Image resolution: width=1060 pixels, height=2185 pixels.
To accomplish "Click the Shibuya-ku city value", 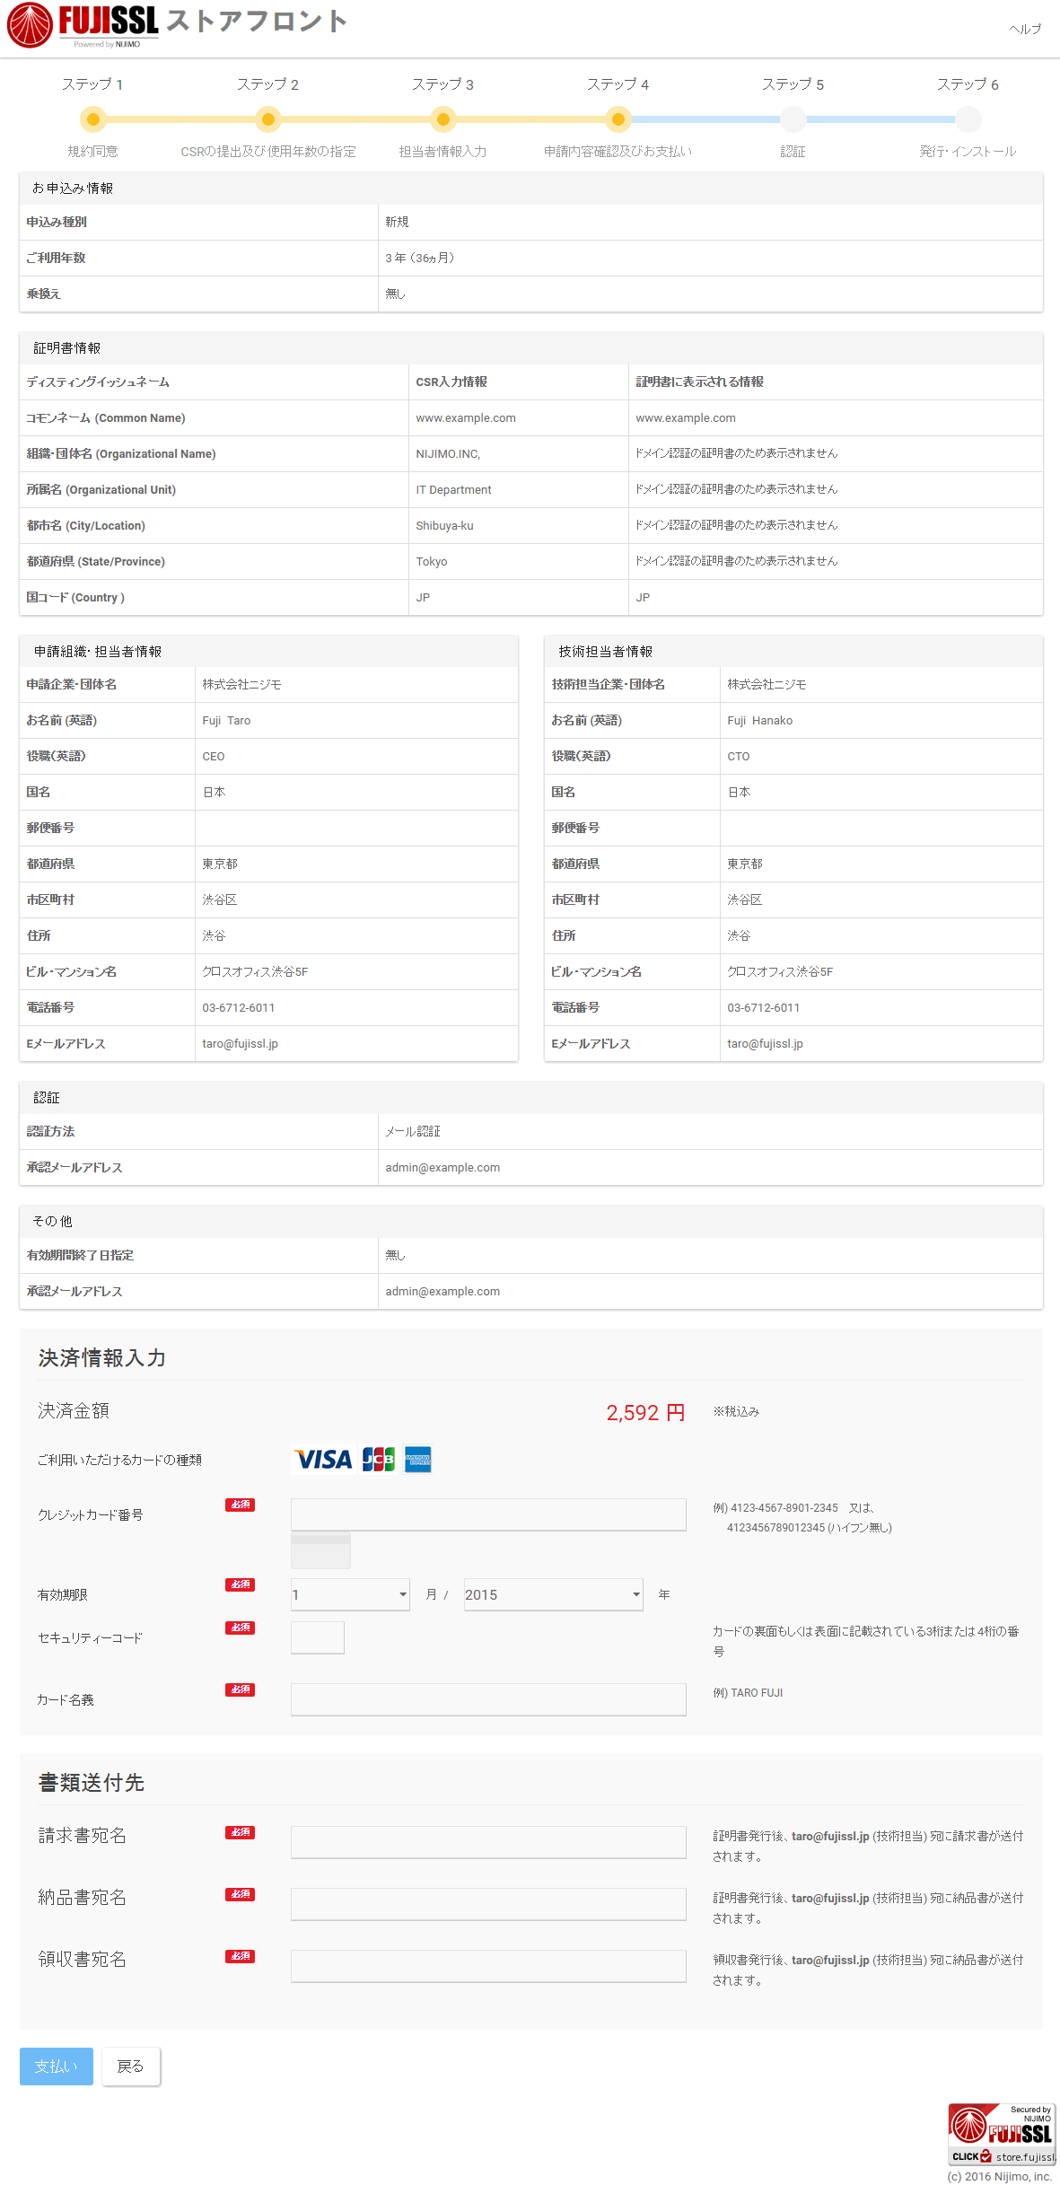I will [x=444, y=526].
